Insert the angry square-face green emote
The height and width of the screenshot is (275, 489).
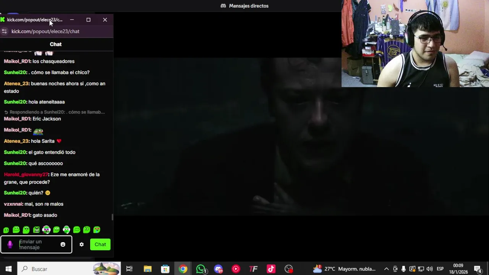(36, 230)
